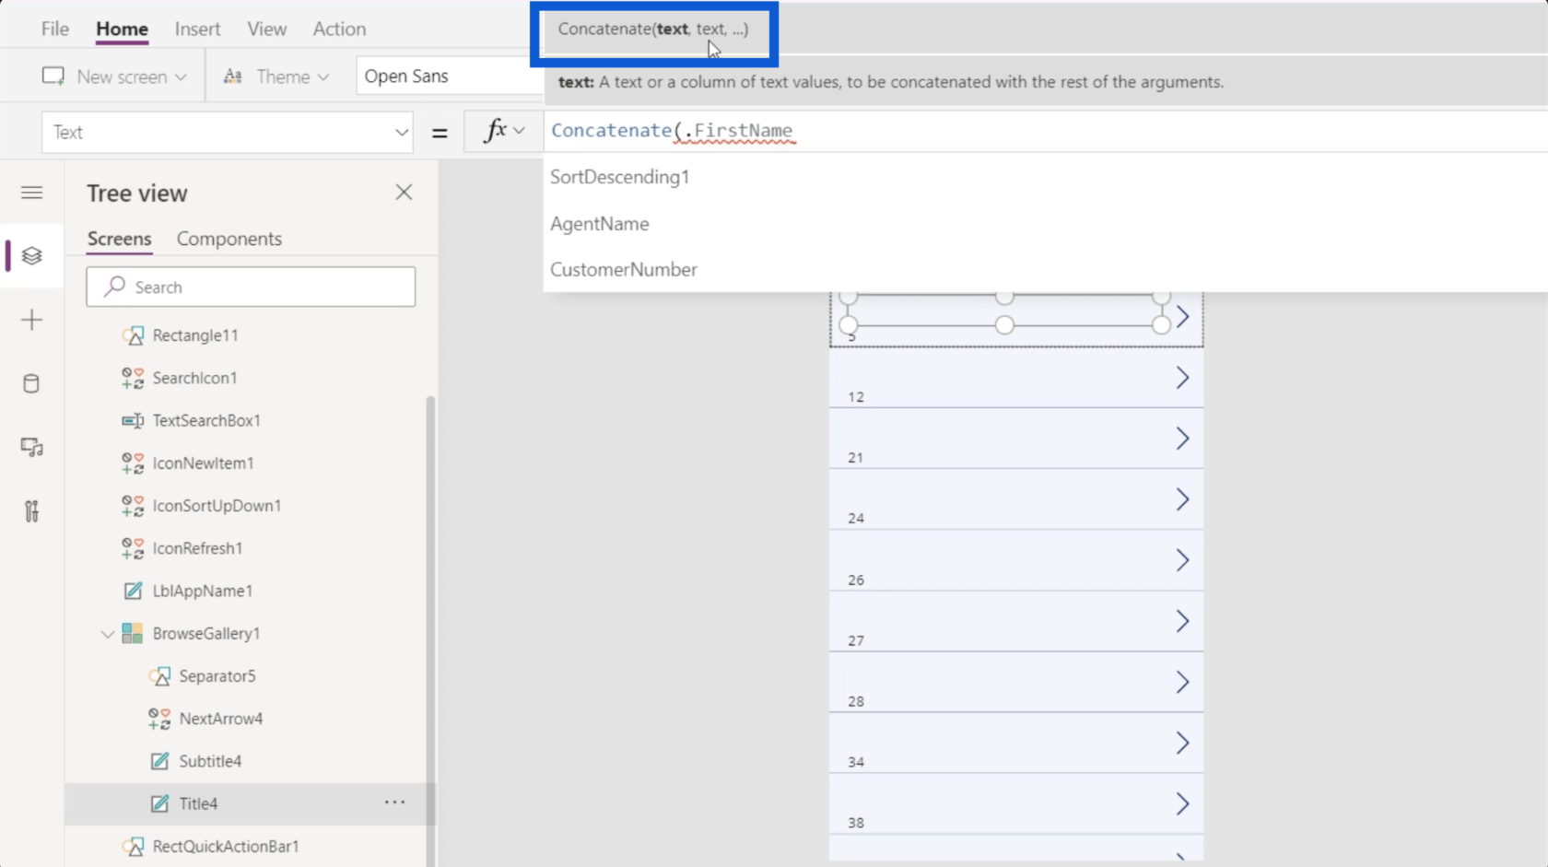Click the next arrow on gallery row 34
The image size is (1548, 867).
[x=1182, y=743]
